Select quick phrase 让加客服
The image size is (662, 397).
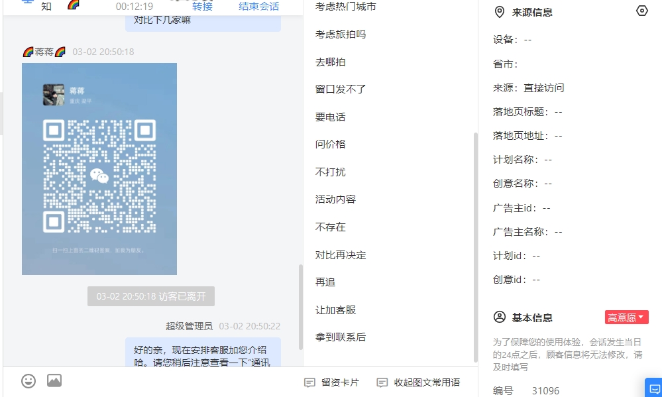(336, 310)
